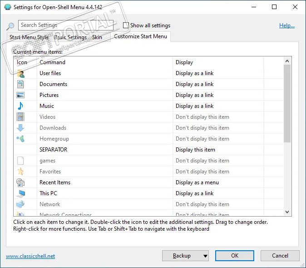This screenshot has height=268, width=306.
Task: Select the Videos command
Action: point(47,117)
